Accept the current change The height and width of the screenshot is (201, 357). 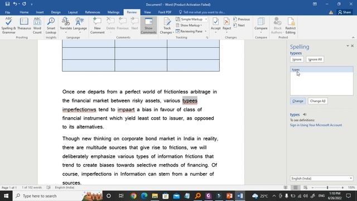click(x=215, y=26)
